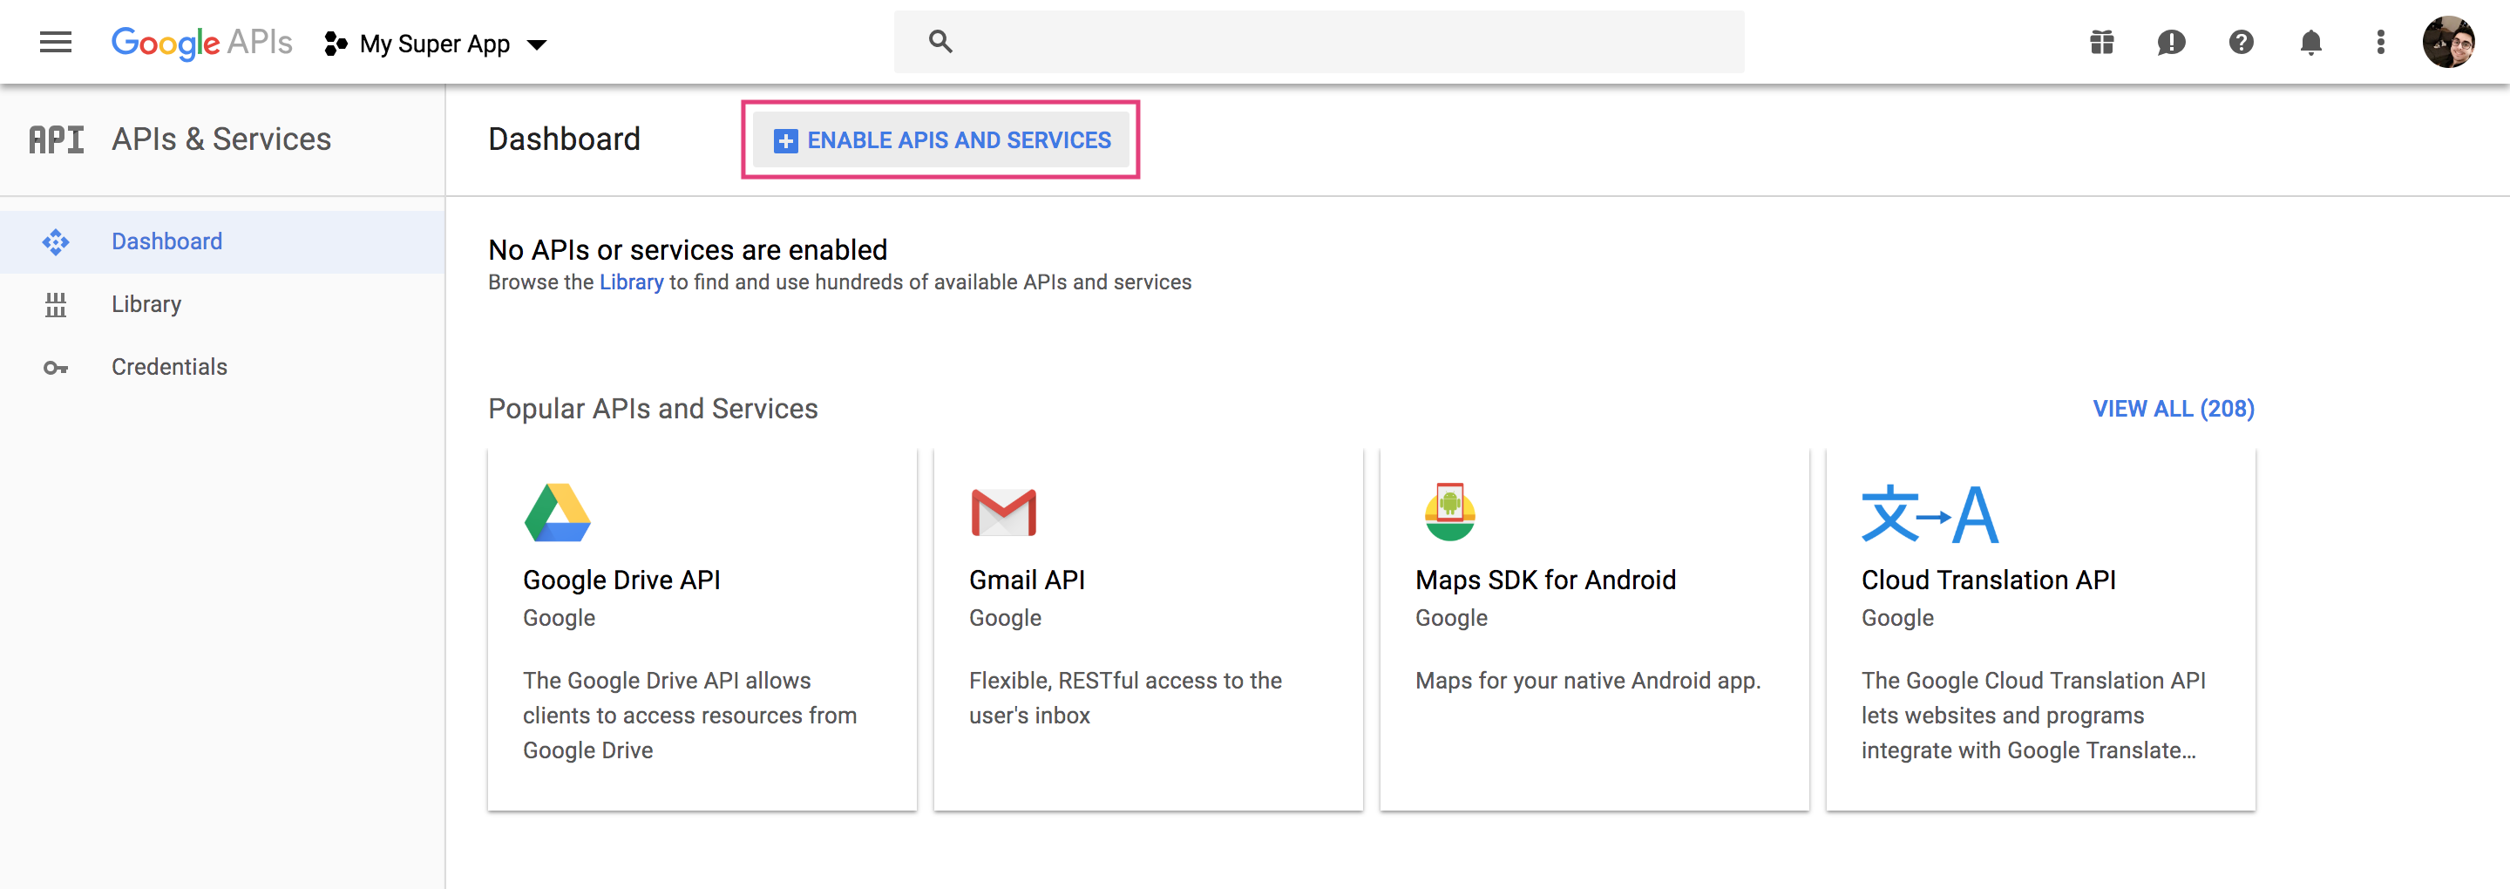This screenshot has width=2510, height=889.
Task: Click the Library shelf icon
Action: click(56, 305)
